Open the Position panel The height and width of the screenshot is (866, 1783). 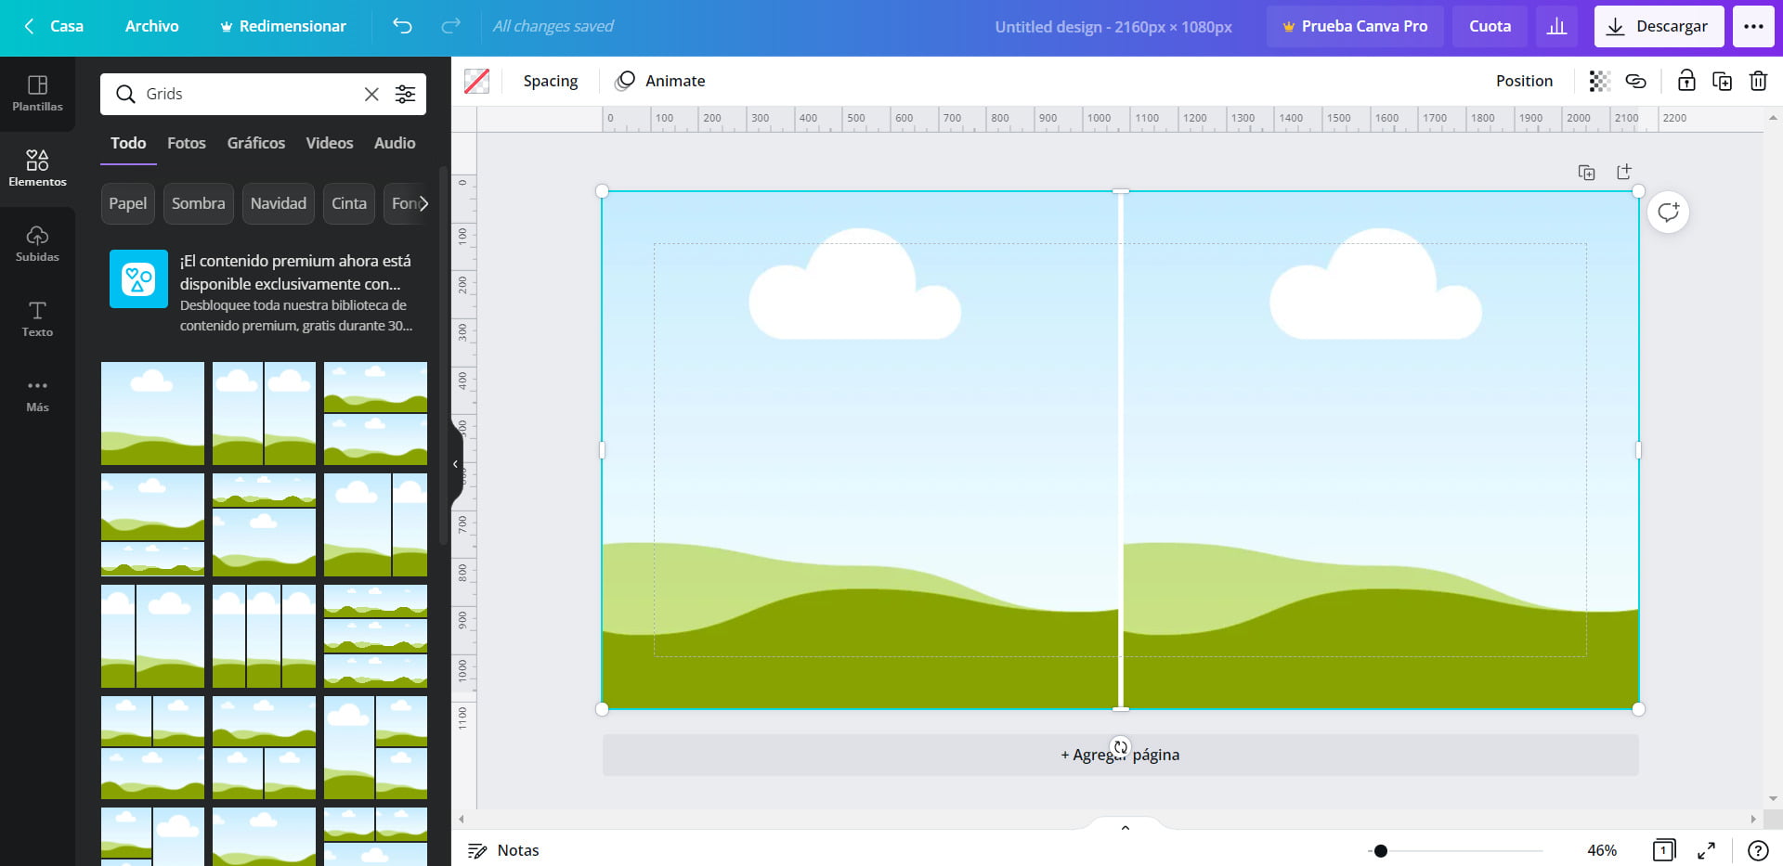click(1524, 81)
